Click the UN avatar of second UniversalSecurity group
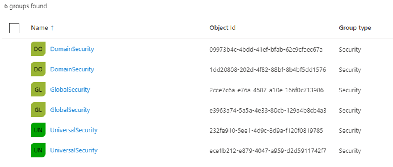Screen dimensions: 393x167 (38, 150)
